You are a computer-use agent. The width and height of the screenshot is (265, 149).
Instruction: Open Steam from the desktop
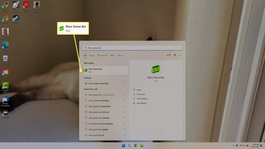pyautogui.click(x=16, y=19)
